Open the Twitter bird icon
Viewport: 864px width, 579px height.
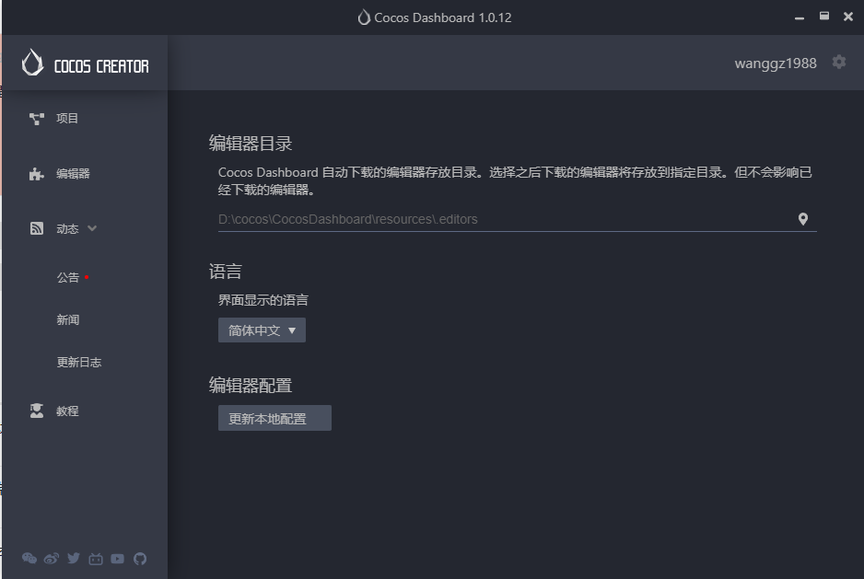(74, 559)
